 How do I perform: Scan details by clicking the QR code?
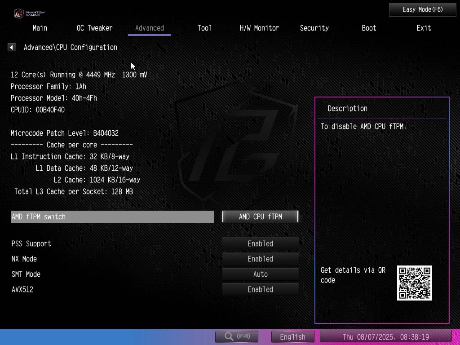(x=414, y=283)
